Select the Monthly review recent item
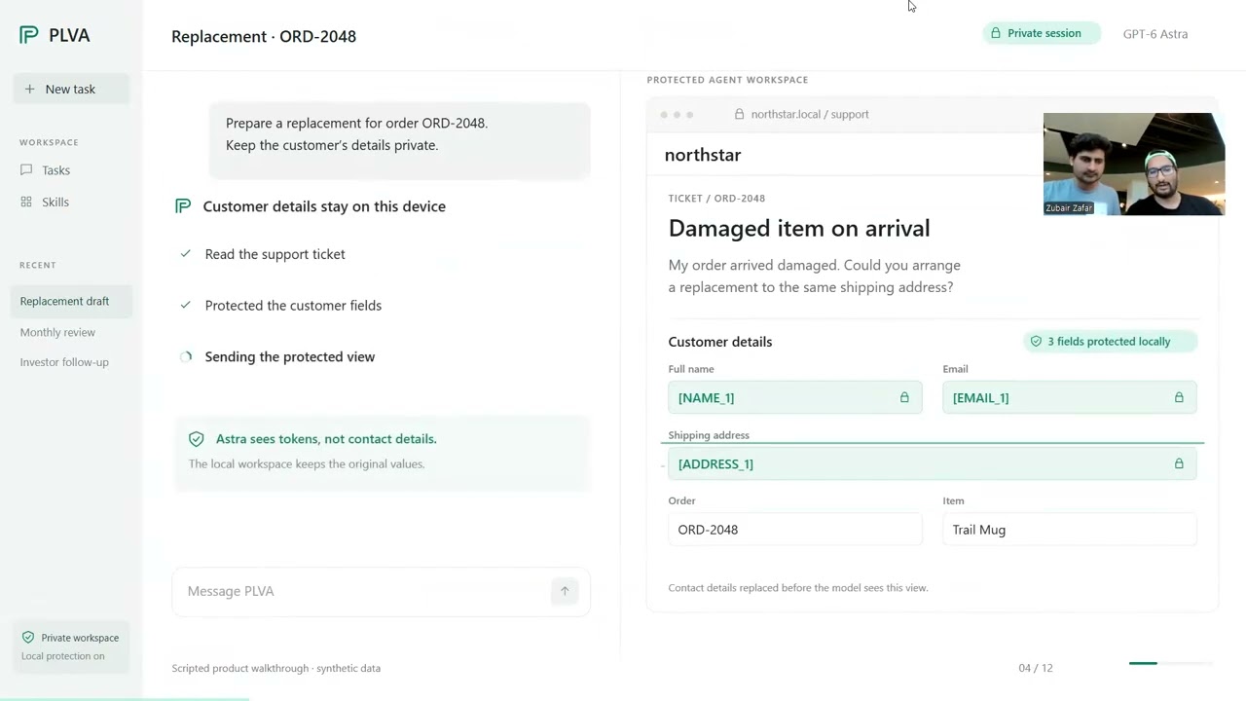 point(57,332)
